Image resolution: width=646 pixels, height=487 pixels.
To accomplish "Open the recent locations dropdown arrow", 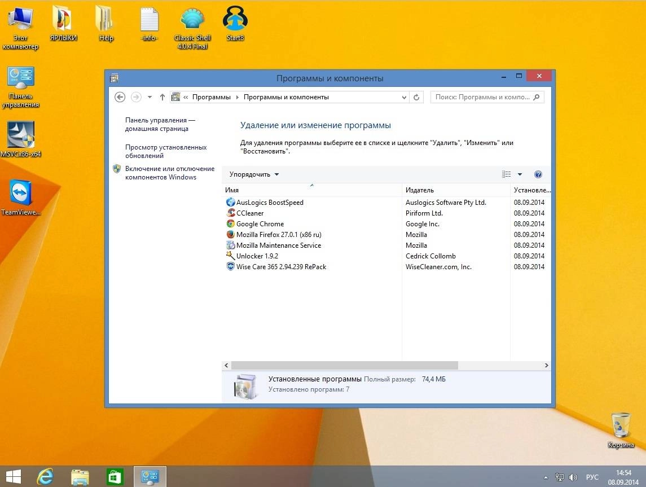I will coord(150,97).
